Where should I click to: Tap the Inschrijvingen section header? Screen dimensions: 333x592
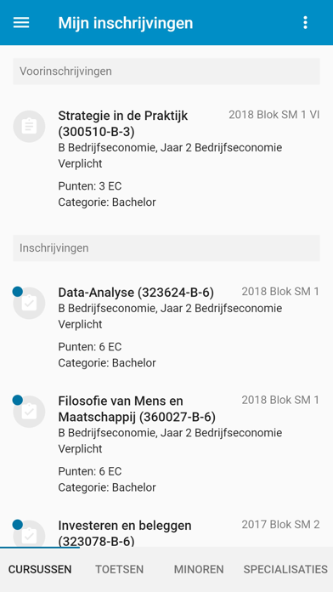pyautogui.click(x=166, y=248)
